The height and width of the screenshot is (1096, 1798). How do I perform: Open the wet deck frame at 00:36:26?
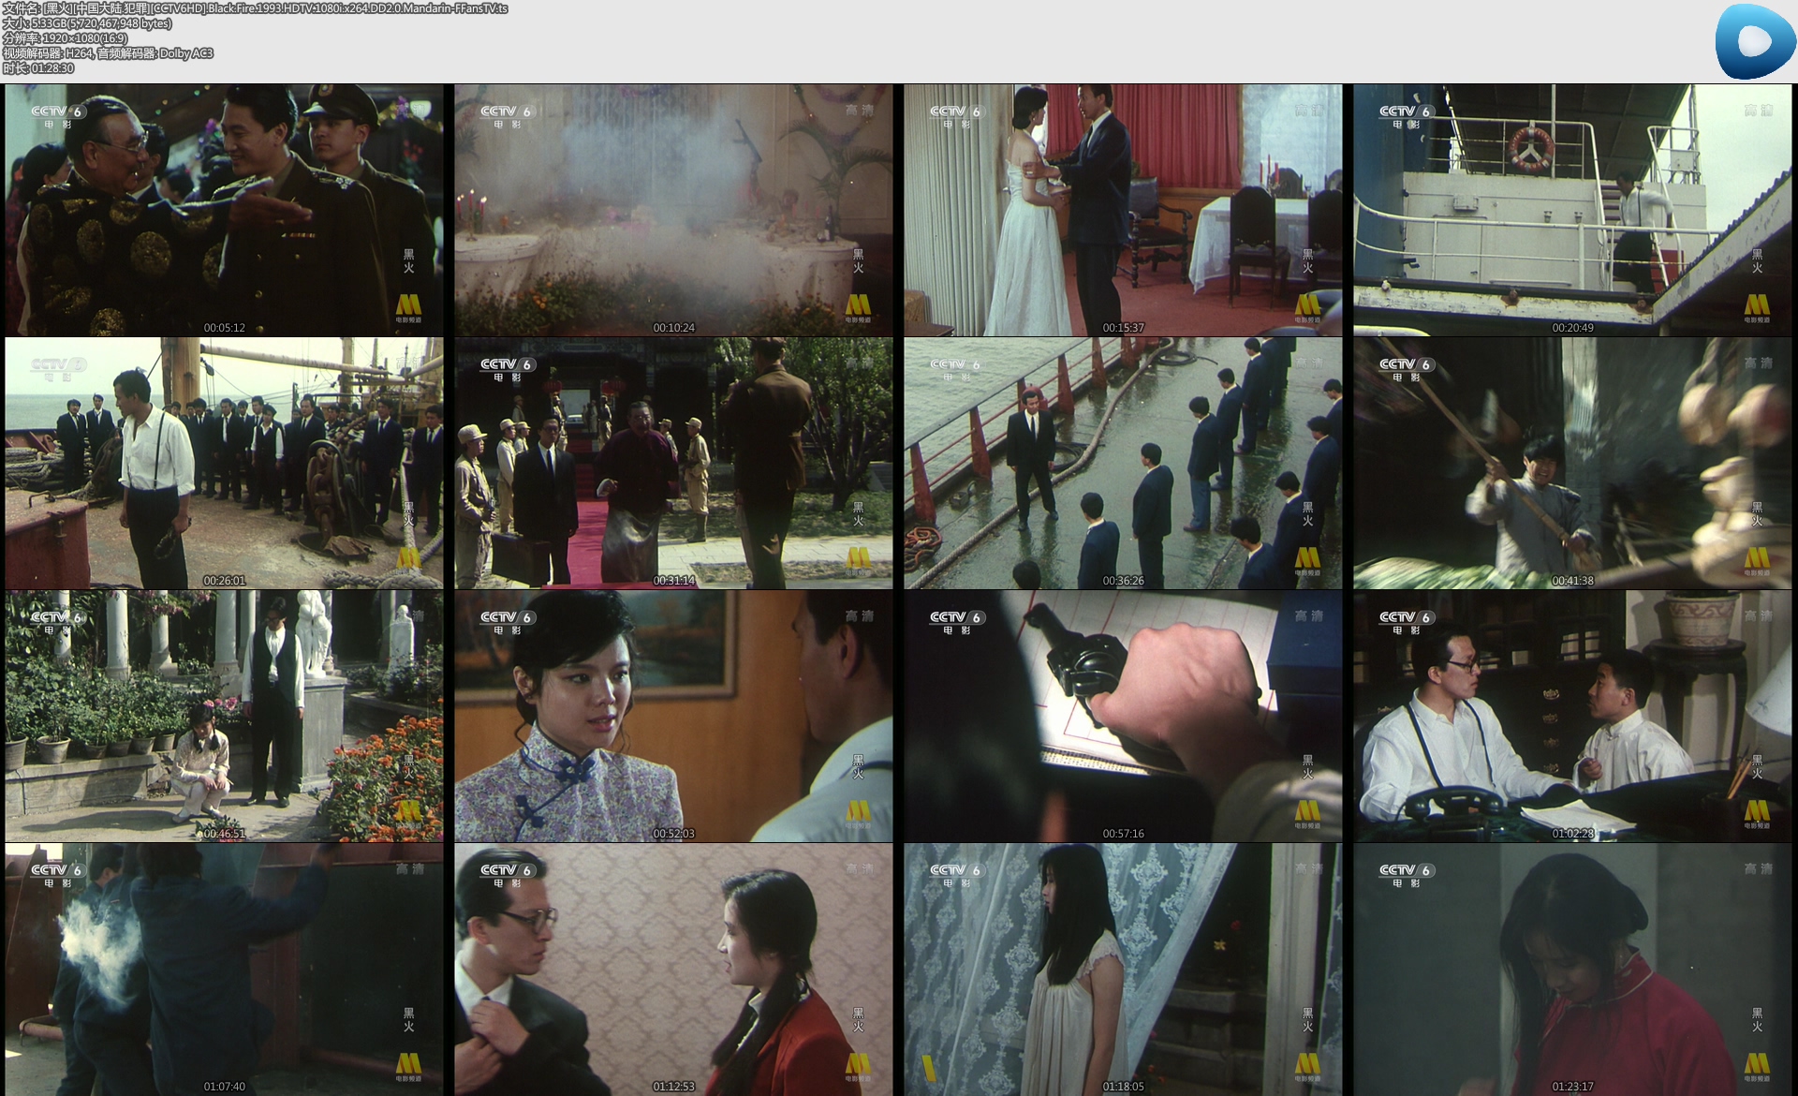click(x=1123, y=463)
